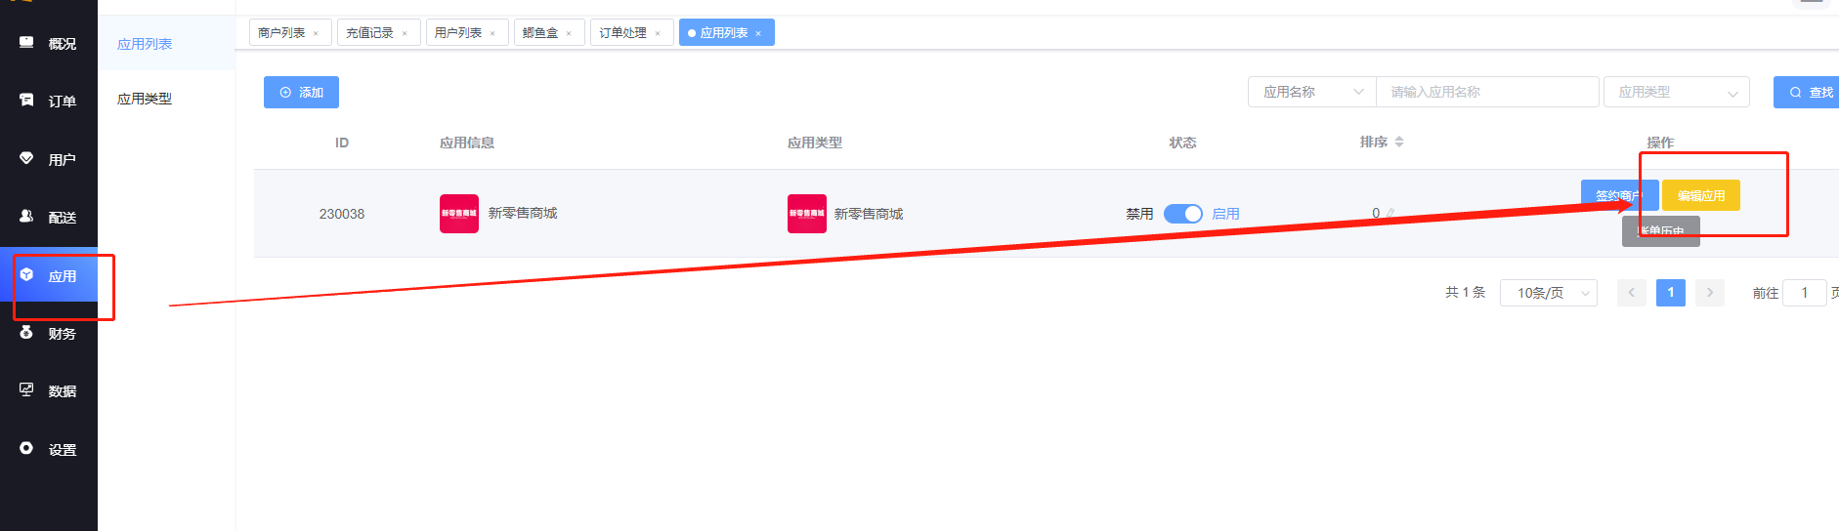Click the 请输入应用名称 search input

1486,92
